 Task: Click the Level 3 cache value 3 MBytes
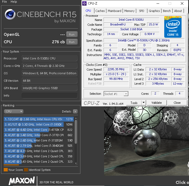point(158,84)
